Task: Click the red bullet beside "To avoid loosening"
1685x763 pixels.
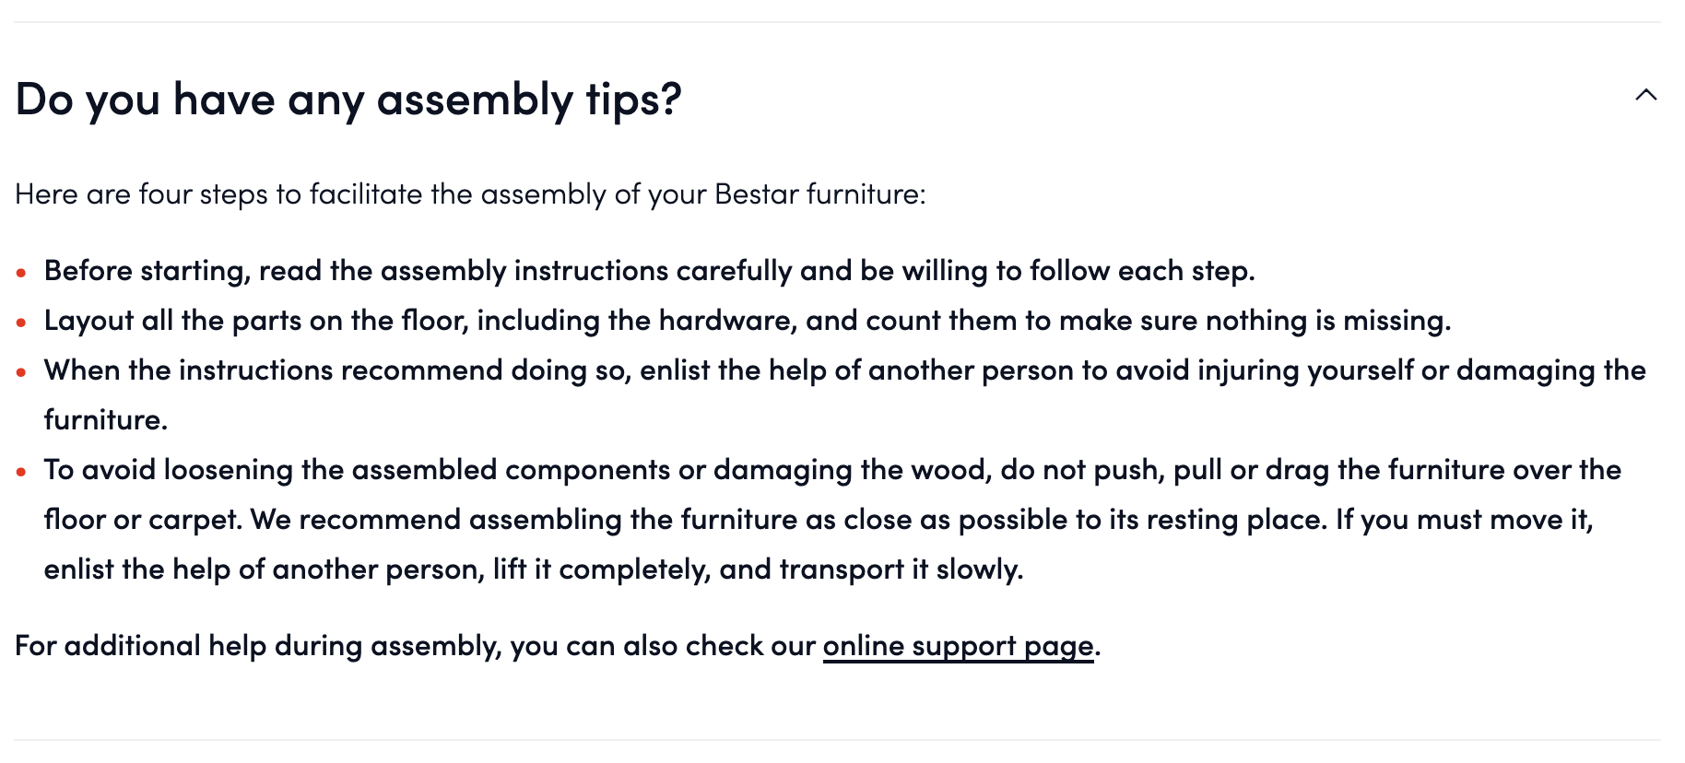Action: [x=21, y=472]
